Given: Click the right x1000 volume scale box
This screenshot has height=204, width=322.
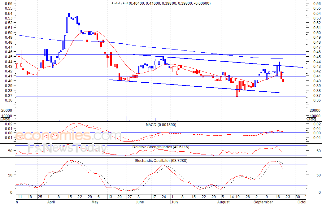Looking at the screenshot, I should coord(311,119).
